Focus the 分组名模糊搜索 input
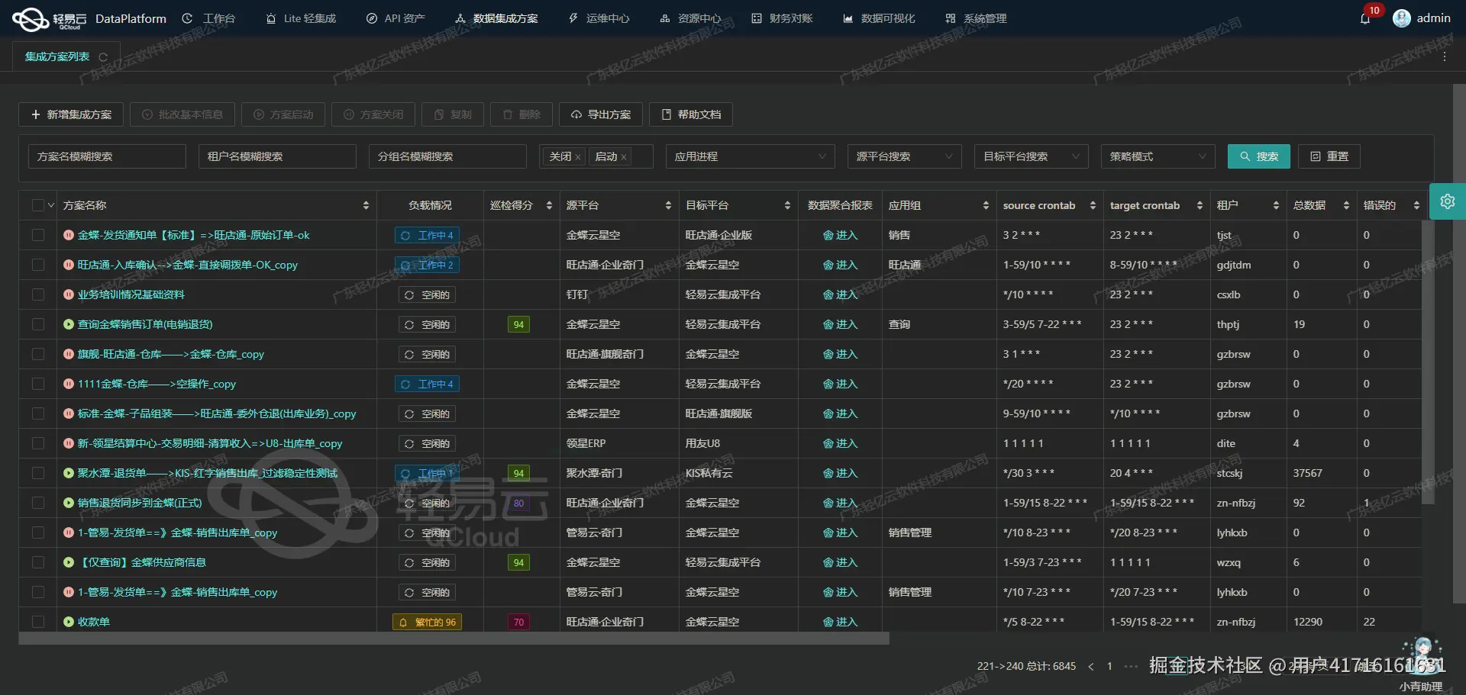1466x695 pixels. [x=447, y=156]
